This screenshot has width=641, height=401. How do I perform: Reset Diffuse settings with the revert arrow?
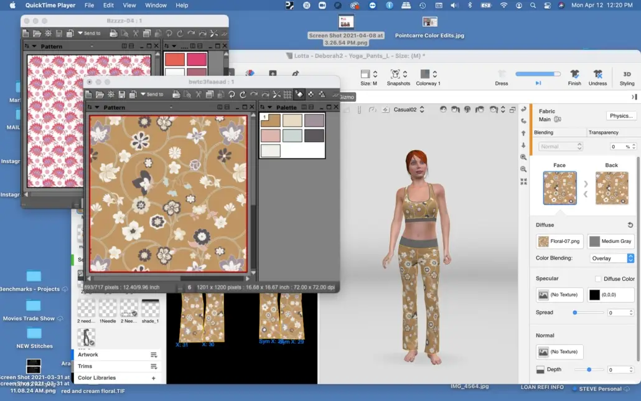pos(630,225)
